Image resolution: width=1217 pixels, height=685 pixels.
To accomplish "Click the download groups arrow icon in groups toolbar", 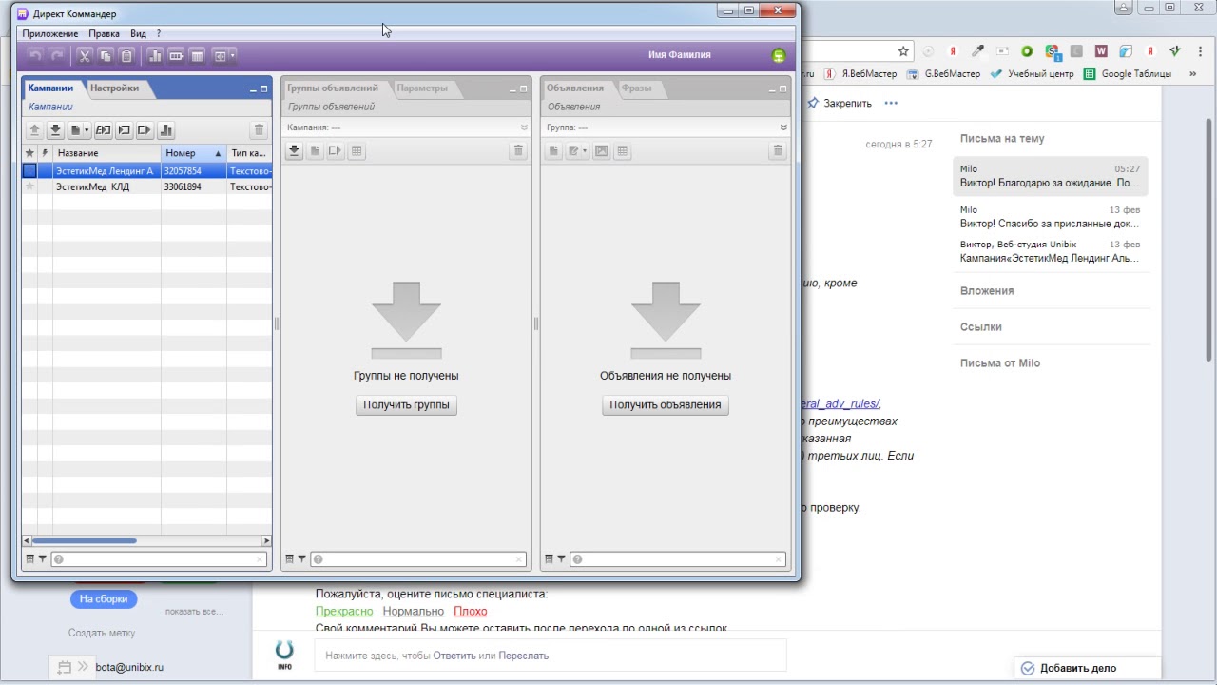I will (294, 151).
